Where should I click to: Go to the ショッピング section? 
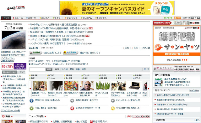[x=71, y=18]
